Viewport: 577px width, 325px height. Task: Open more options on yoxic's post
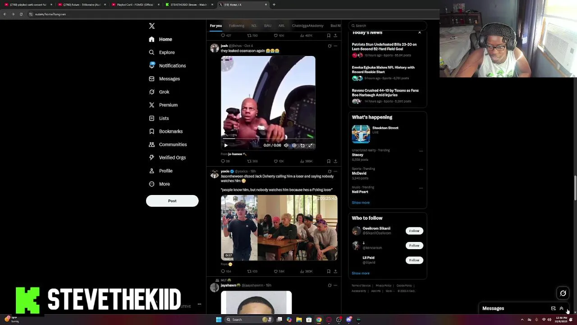tap(335, 172)
